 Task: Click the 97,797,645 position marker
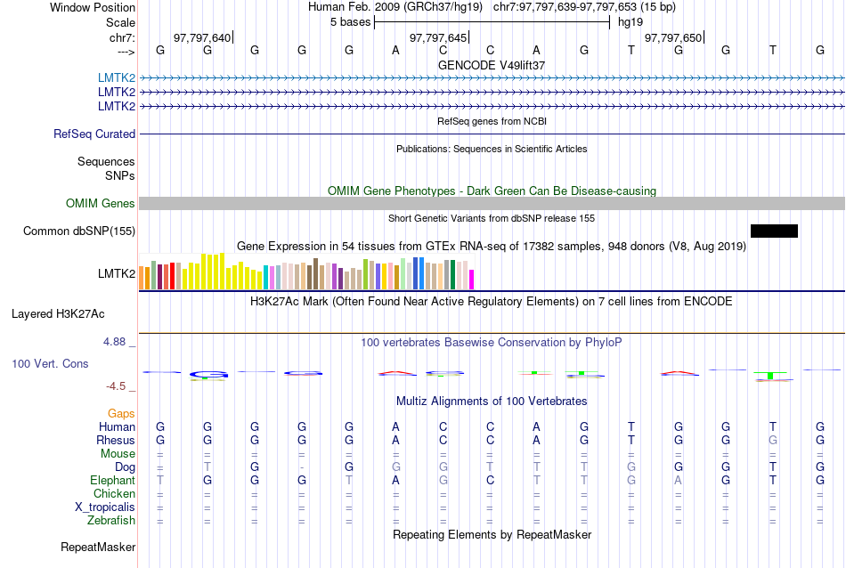[439, 37]
